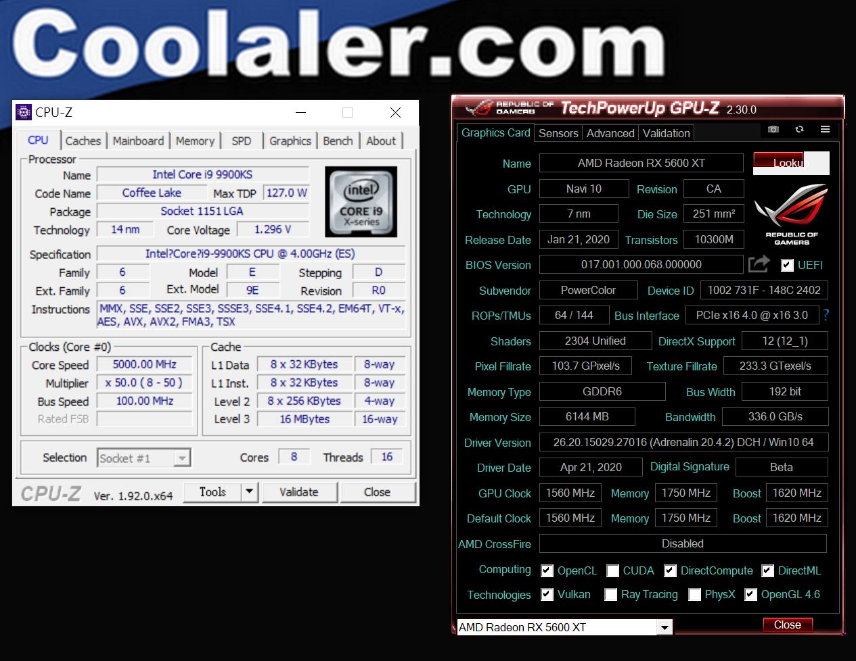Image resolution: width=856 pixels, height=661 pixels.
Task: Click the Tools button in CPU-Z
Action: pos(212,492)
